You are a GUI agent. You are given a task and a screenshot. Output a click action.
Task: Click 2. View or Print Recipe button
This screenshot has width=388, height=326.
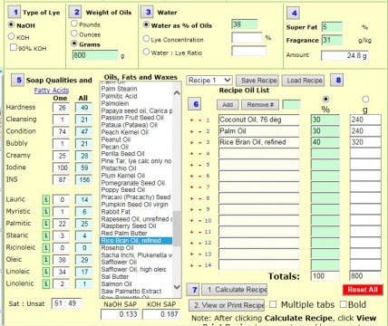pos(227,305)
